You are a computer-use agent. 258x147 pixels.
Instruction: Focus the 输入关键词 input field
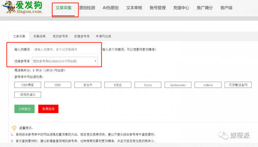[x=65, y=49]
